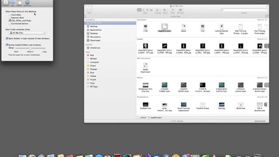The image size is (279, 157).
Task: Show all items in Documents group
Action: click(262, 20)
